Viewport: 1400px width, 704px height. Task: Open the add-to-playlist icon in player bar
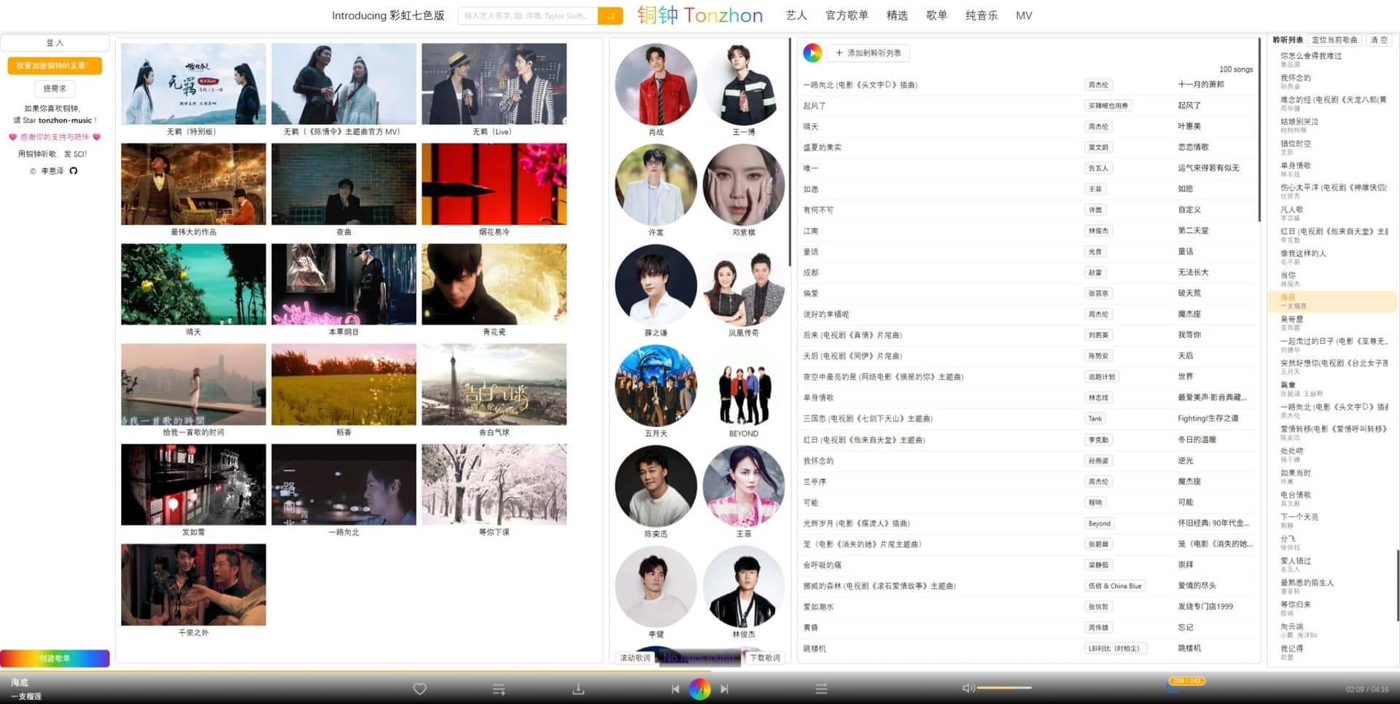[x=499, y=688]
